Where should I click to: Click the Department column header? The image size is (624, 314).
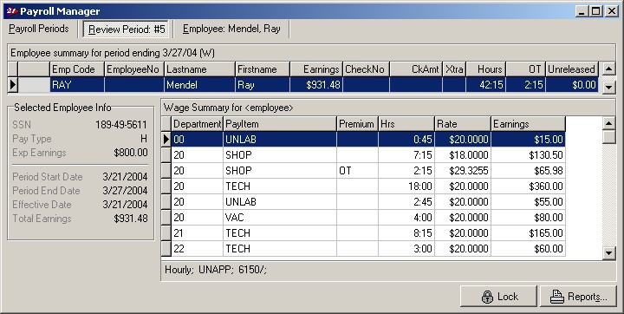point(197,124)
